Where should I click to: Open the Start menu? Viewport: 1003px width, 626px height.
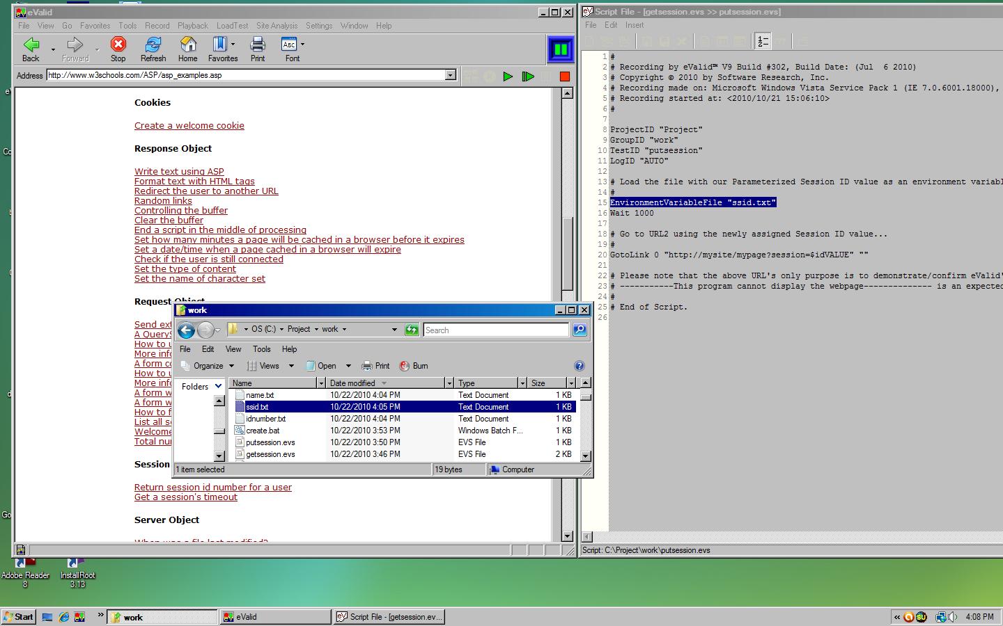pos(19,617)
